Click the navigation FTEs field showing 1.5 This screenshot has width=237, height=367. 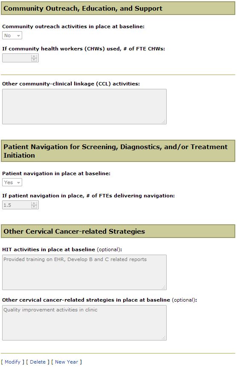coord(17,205)
